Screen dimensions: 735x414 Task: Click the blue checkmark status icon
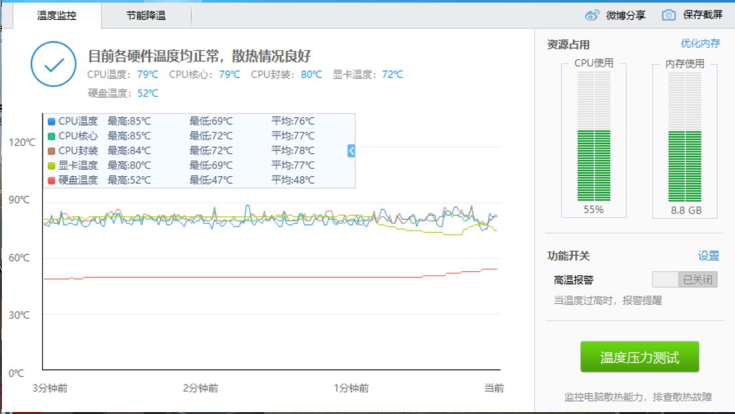54,64
